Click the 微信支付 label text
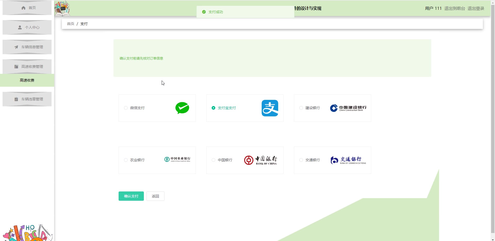Image resolution: width=495 pixels, height=241 pixels. click(137, 108)
